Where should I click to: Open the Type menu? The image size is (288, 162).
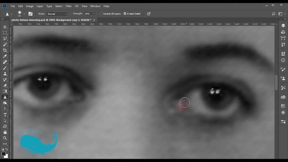(49, 6)
